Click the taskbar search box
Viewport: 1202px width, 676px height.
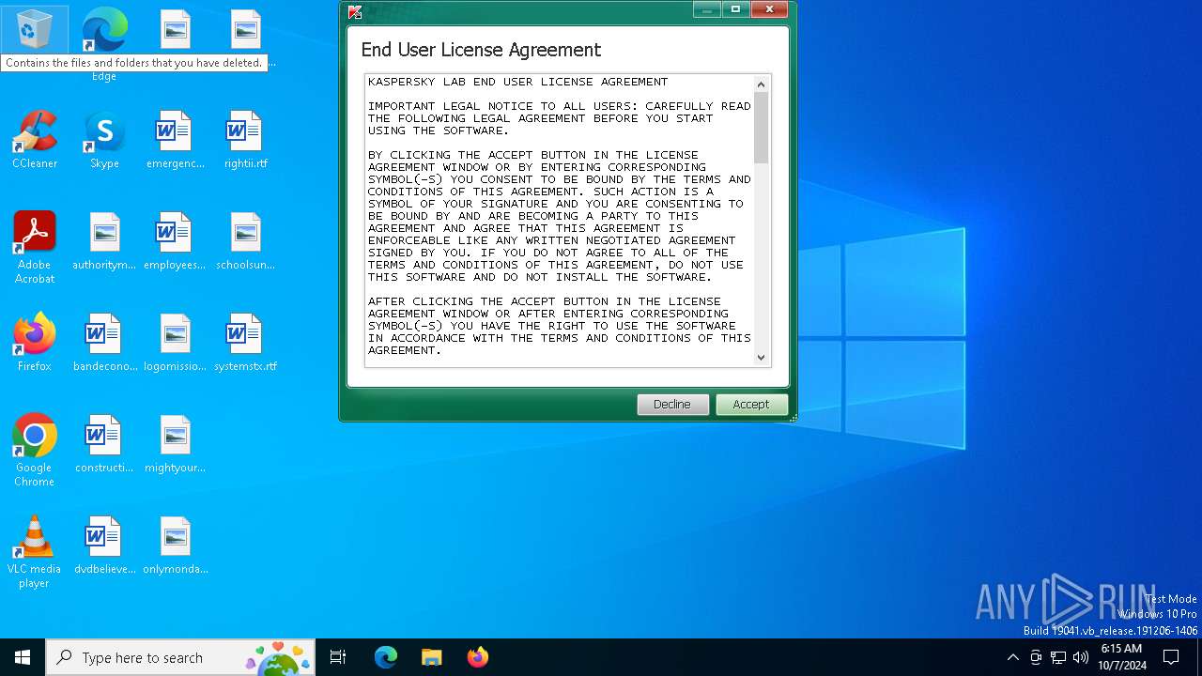click(x=180, y=657)
